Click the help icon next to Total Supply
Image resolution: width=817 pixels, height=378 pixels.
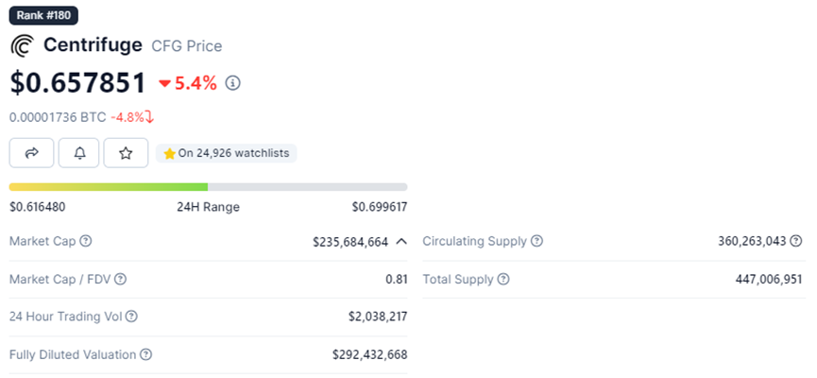point(502,280)
